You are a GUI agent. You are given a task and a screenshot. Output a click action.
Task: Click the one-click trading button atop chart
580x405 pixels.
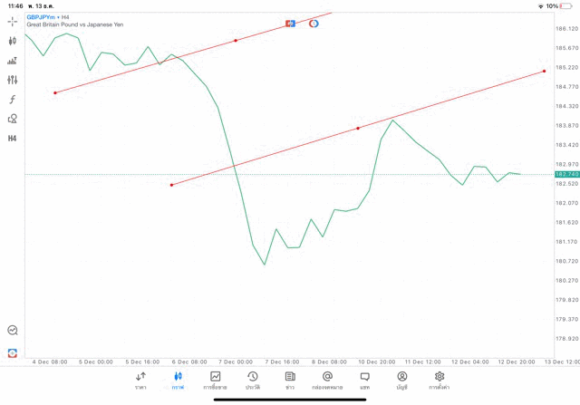[291, 23]
